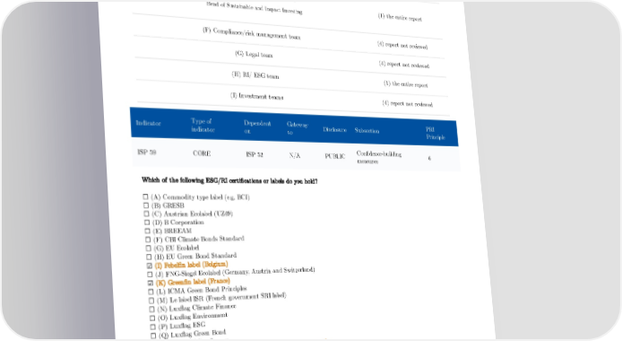Screen dimensions: 622x341
Task: Tick CBI Climate Bonds Standard checkbox
Action: coord(148,240)
